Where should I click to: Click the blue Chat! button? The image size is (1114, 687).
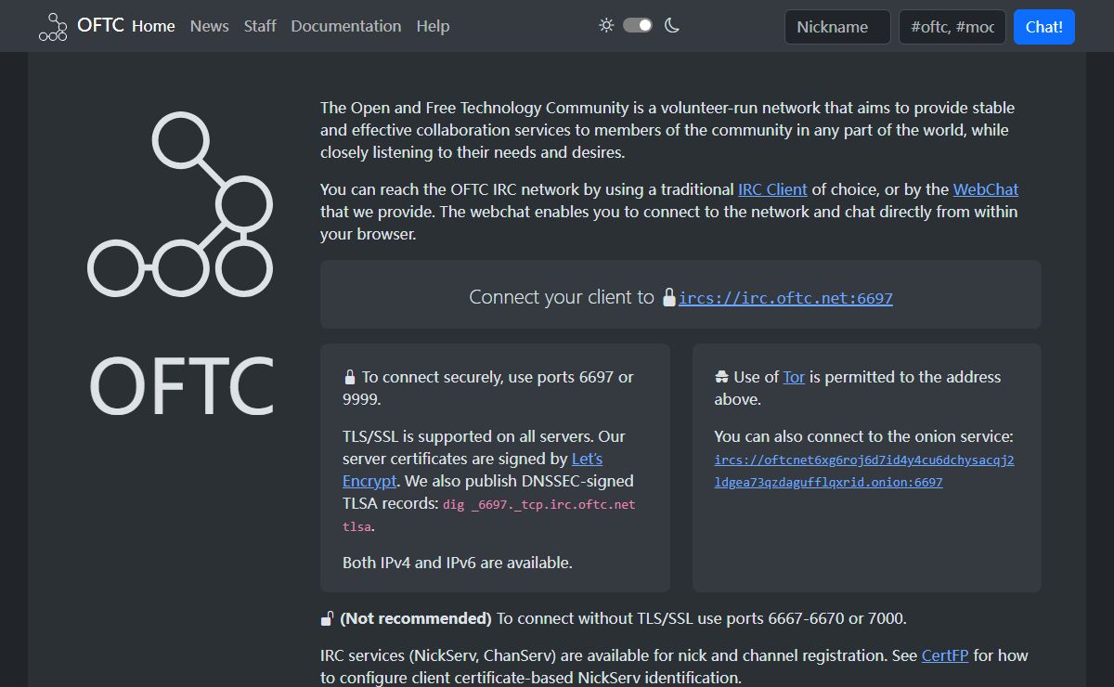point(1044,27)
